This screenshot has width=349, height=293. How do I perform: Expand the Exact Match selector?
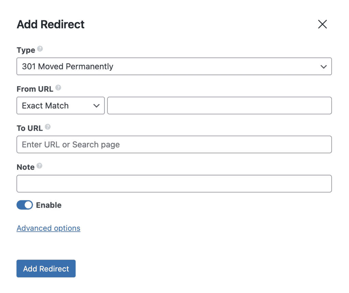(60, 106)
